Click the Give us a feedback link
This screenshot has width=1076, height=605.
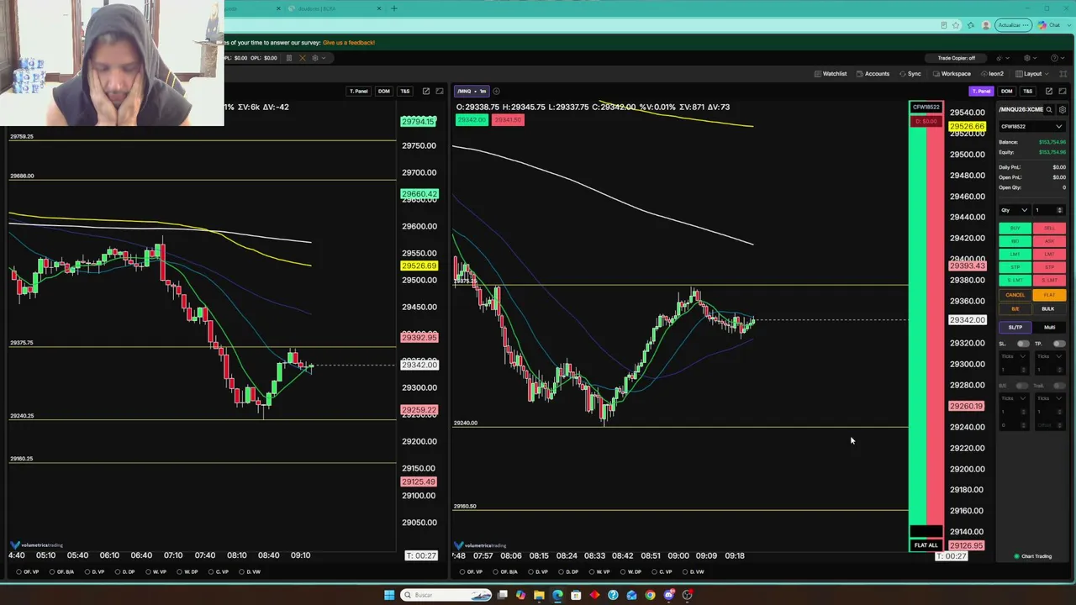(349, 42)
